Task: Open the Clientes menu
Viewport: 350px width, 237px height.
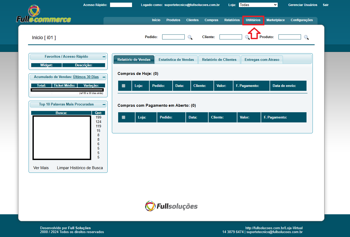Action: [192, 20]
